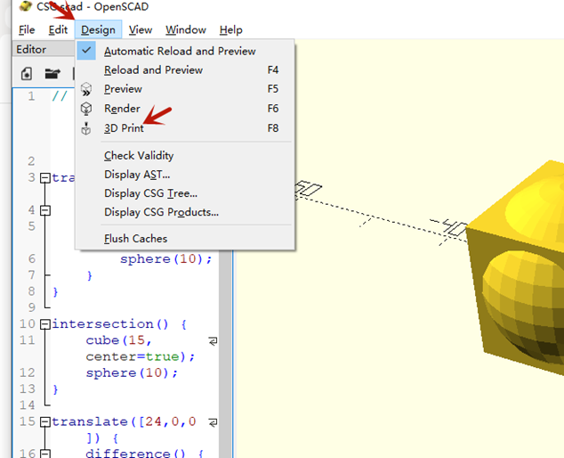The image size is (564, 458).
Task: Choose Display AST...
Action: point(185,175)
